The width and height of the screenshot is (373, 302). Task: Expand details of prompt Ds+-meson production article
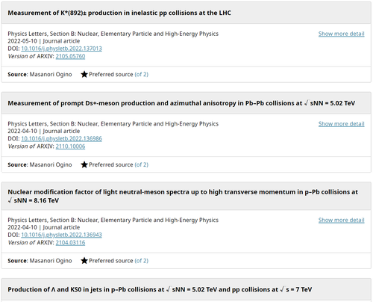tap(342, 124)
